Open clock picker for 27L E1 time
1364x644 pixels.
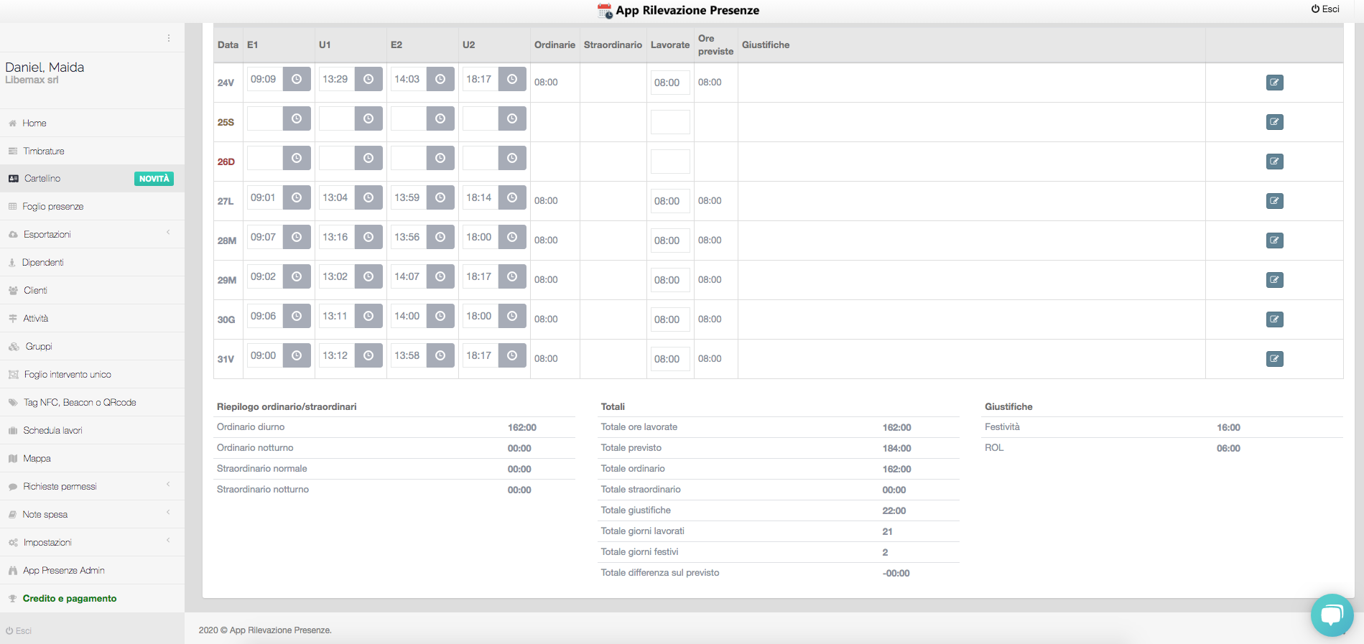(297, 197)
